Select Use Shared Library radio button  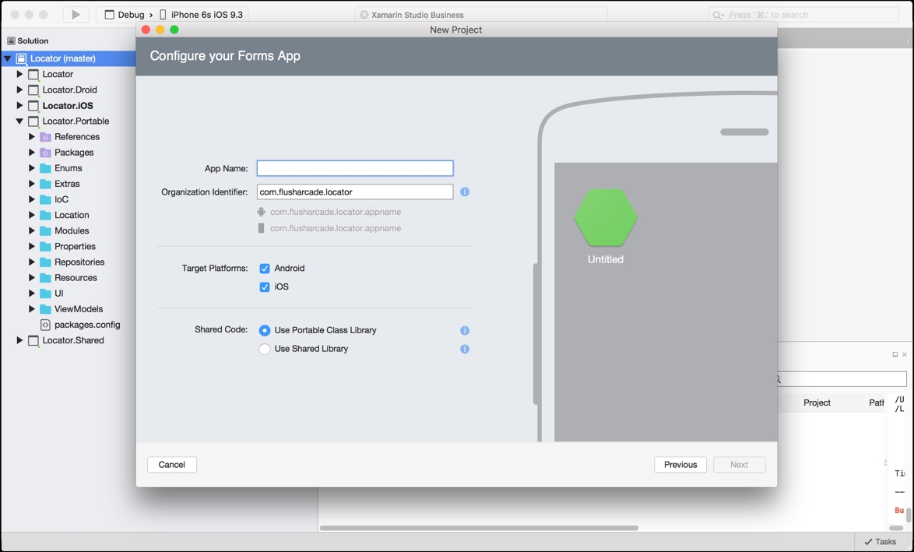tap(265, 349)
